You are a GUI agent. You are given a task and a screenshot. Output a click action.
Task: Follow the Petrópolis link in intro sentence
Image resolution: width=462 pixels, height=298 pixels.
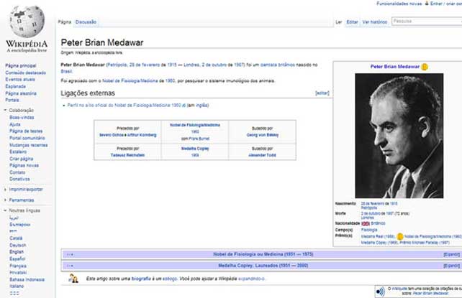pyautogui.click(x=117, y=65)
